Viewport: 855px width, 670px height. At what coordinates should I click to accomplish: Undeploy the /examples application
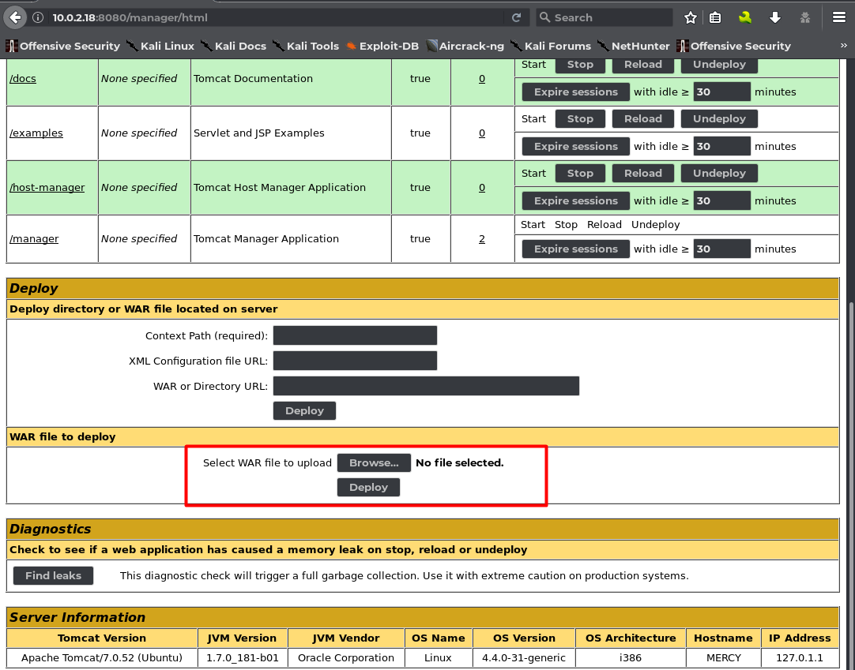coord(719,119)
